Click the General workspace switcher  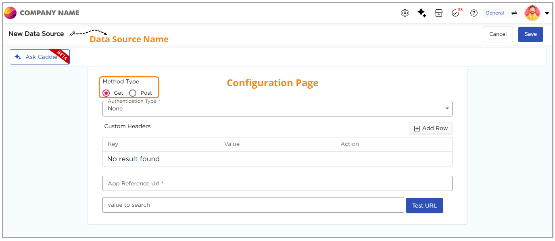495,13
